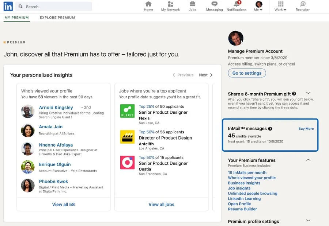Switch to the Explore Premium tab
Viewport: 329px width, 226px height.
57,17
